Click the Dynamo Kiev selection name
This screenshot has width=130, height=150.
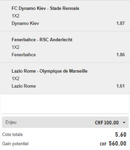coord(25,23)
